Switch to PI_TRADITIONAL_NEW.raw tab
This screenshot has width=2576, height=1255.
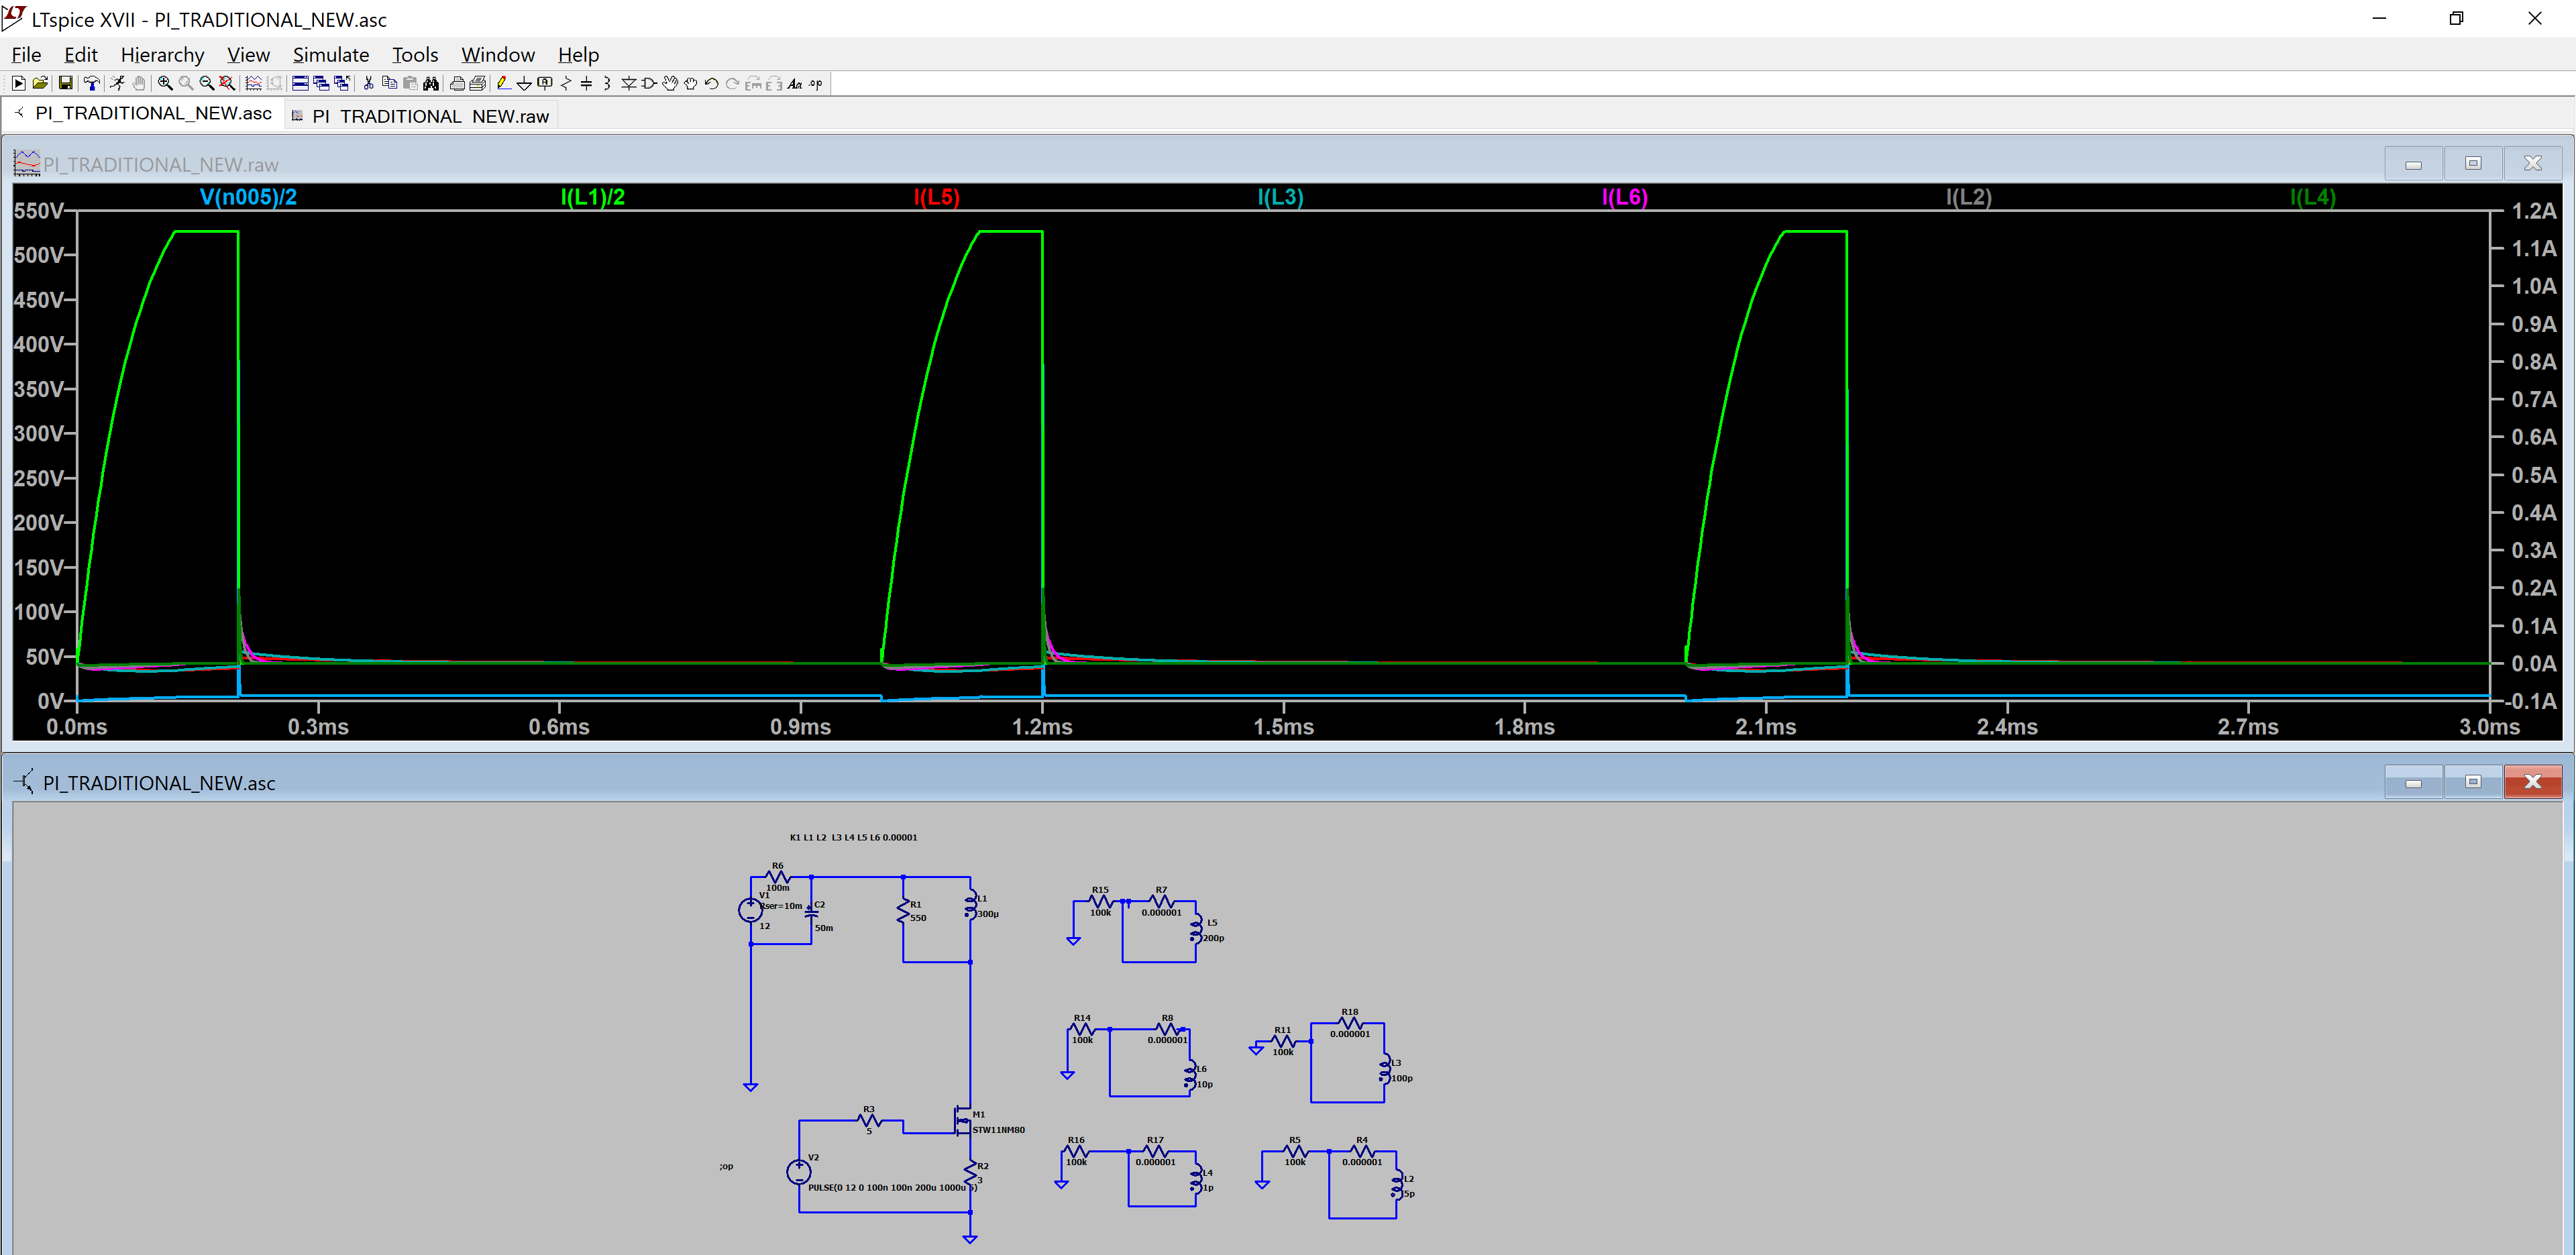click(430, 116)
